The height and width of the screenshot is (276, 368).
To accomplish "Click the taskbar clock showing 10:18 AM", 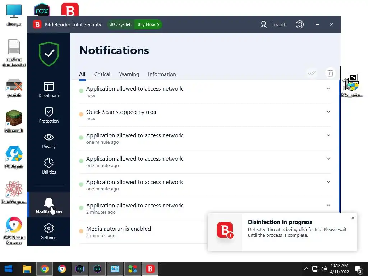I will (x=339, y=269).
